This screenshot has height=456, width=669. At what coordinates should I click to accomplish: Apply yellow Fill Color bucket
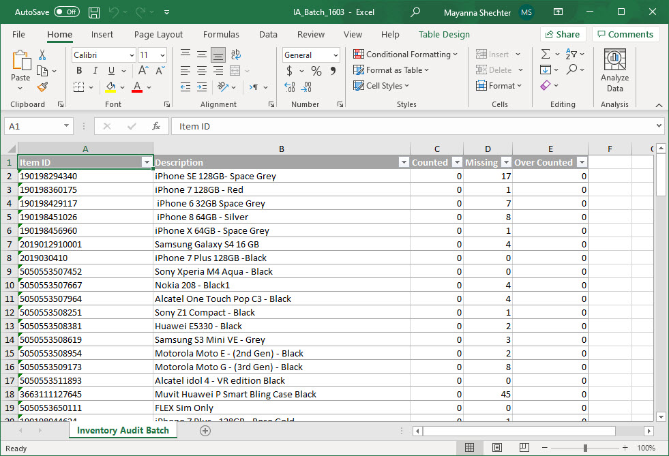coord(110,87)
